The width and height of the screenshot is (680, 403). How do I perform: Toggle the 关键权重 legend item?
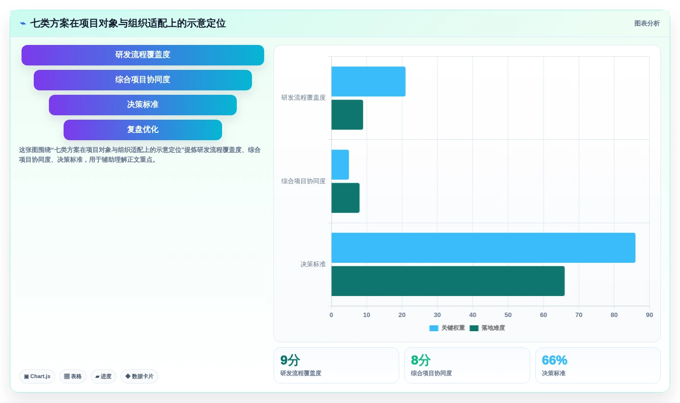(447, 328)
